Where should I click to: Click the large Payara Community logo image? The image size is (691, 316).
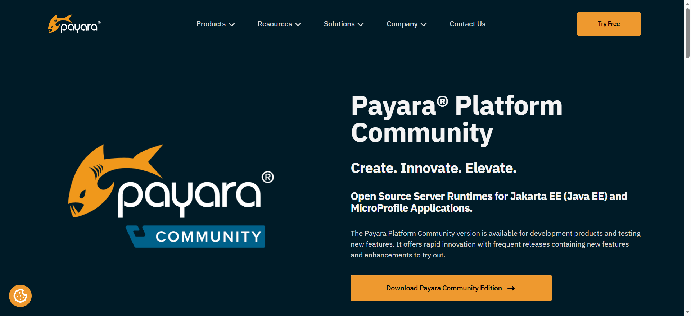tap(171, 196)
